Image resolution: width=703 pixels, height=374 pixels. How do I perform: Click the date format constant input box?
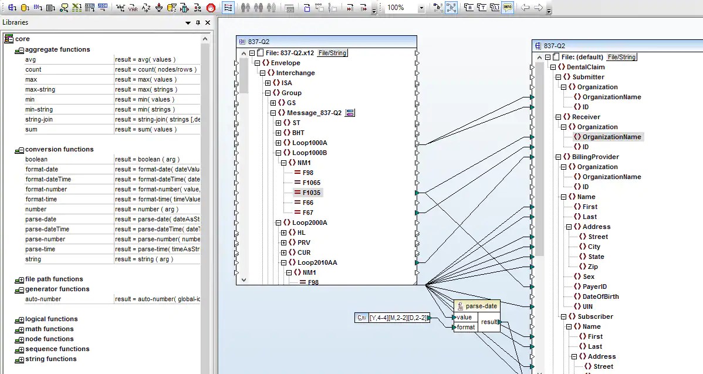click(399, 318)
